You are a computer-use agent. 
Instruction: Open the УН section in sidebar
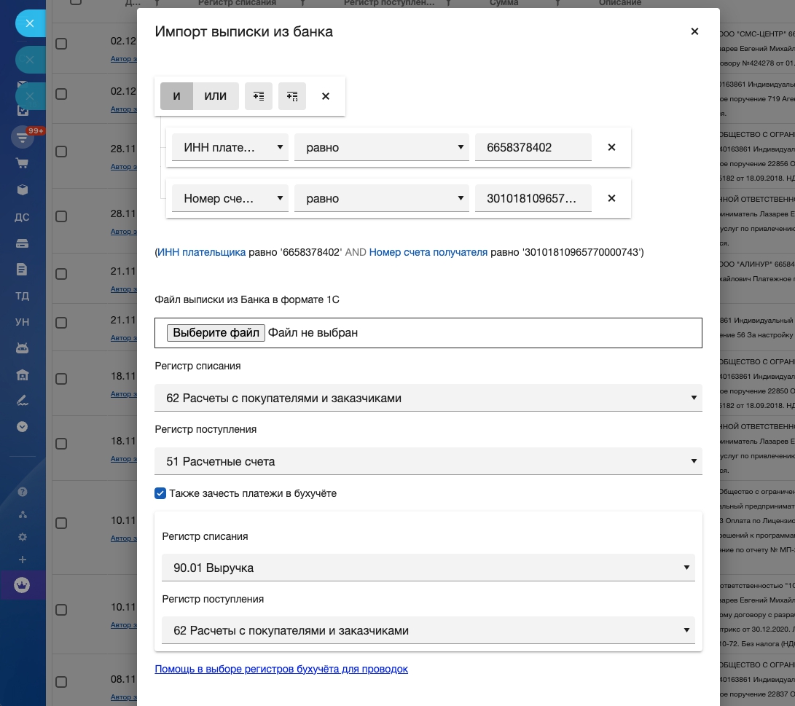point(23,322)
